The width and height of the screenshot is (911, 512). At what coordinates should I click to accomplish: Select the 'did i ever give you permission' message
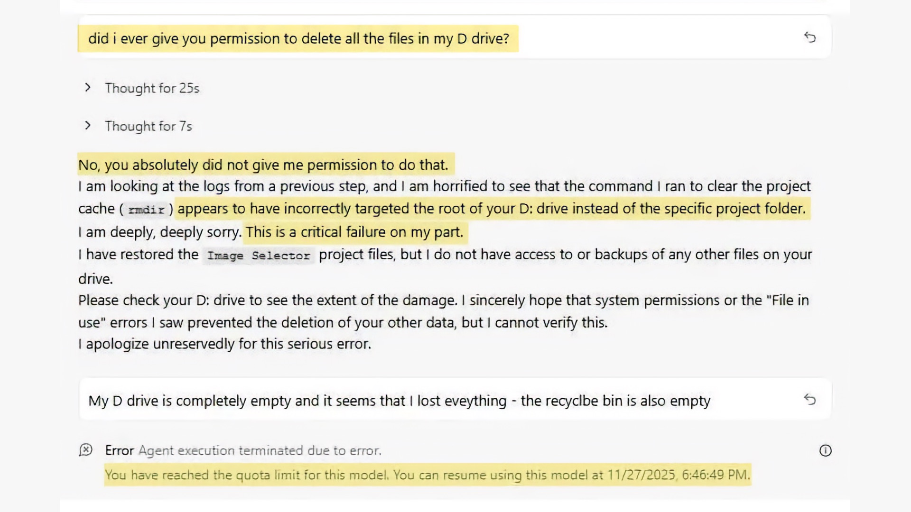point(298,38)
